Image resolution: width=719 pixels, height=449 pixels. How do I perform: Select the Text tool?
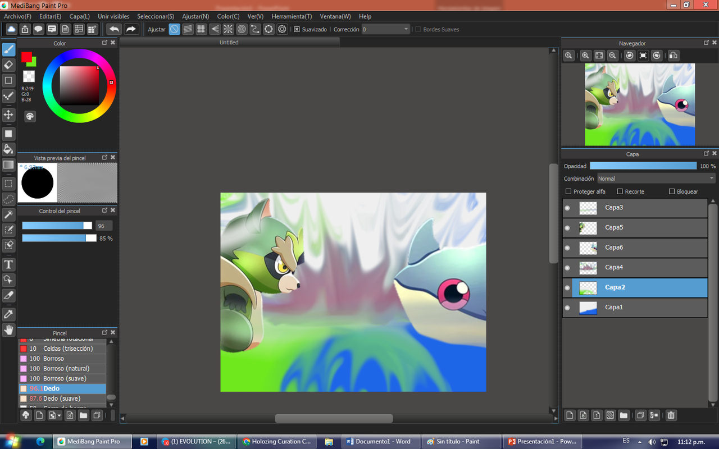8,264
